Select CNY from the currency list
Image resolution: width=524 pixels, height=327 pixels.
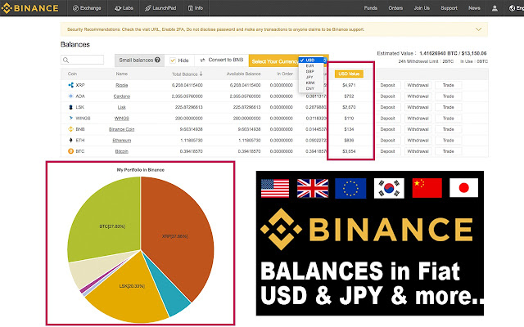pos(309,88)
